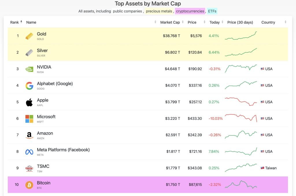Toggle the ETFs filter
This screenshot has height=196, width=296.
click(212, 11)
